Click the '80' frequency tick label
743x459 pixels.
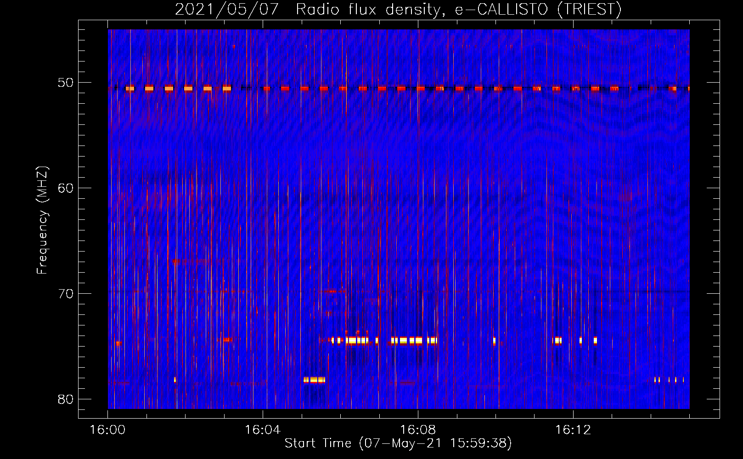pos(66,399)
